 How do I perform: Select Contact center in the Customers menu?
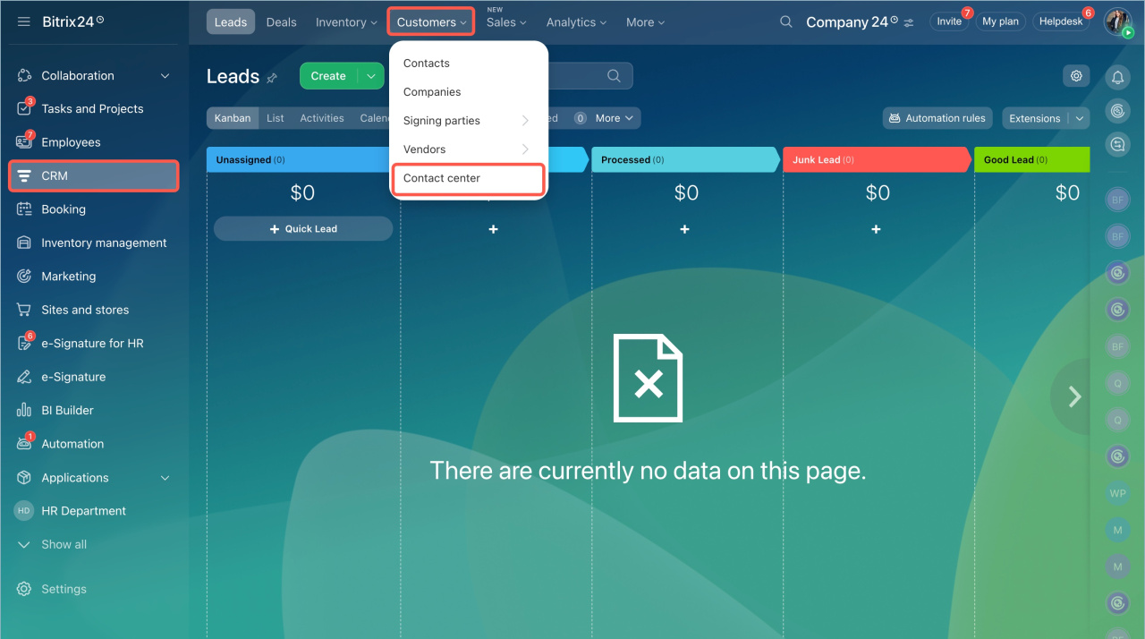click(469, 178)
